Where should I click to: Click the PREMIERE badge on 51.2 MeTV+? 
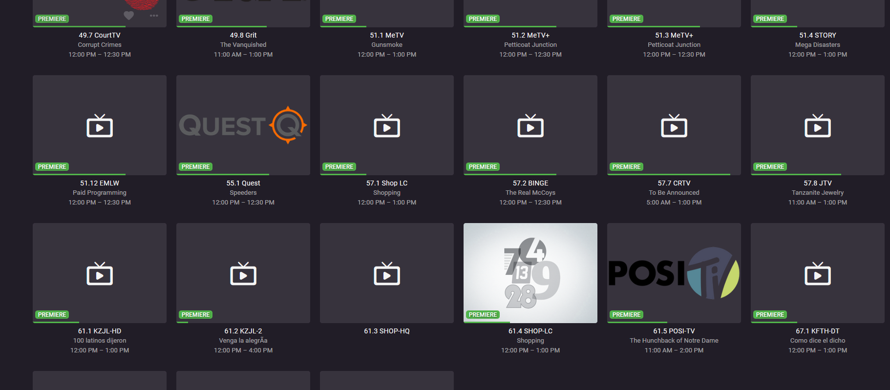pos(483,19)
